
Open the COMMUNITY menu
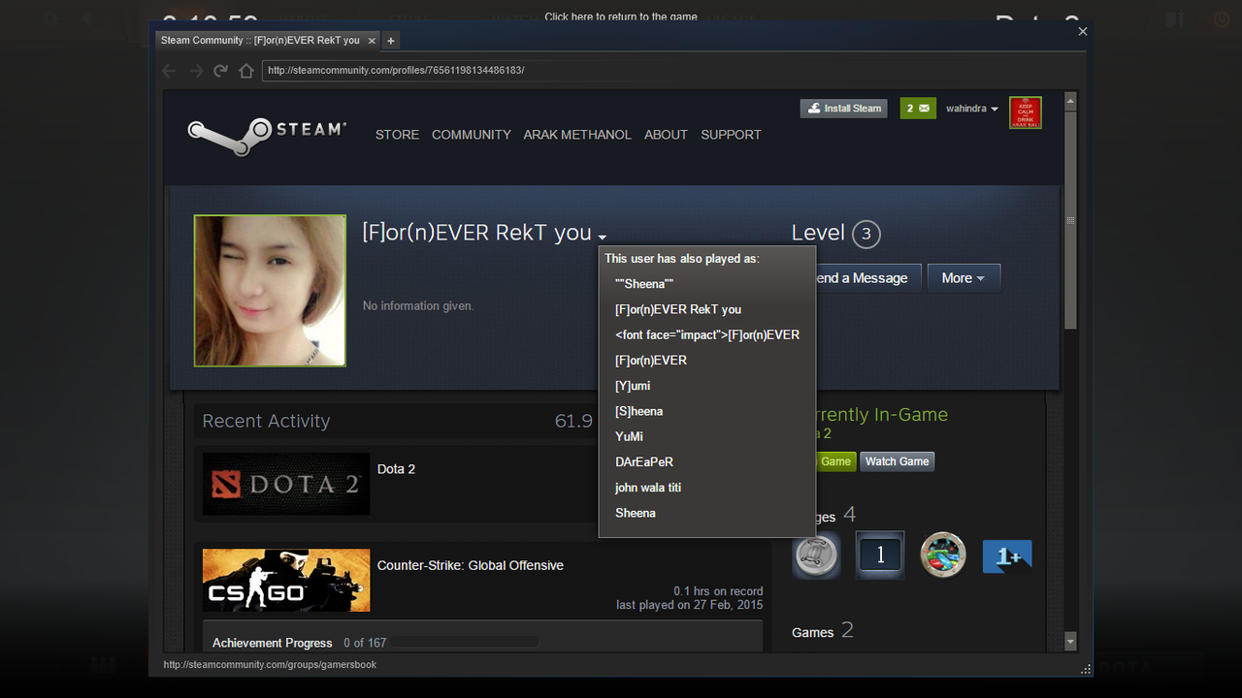472,135
